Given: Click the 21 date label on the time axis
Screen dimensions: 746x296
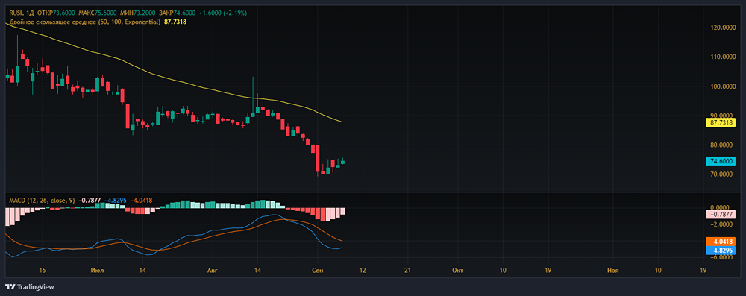Looking at the screenshot, I should pos(408,271).
